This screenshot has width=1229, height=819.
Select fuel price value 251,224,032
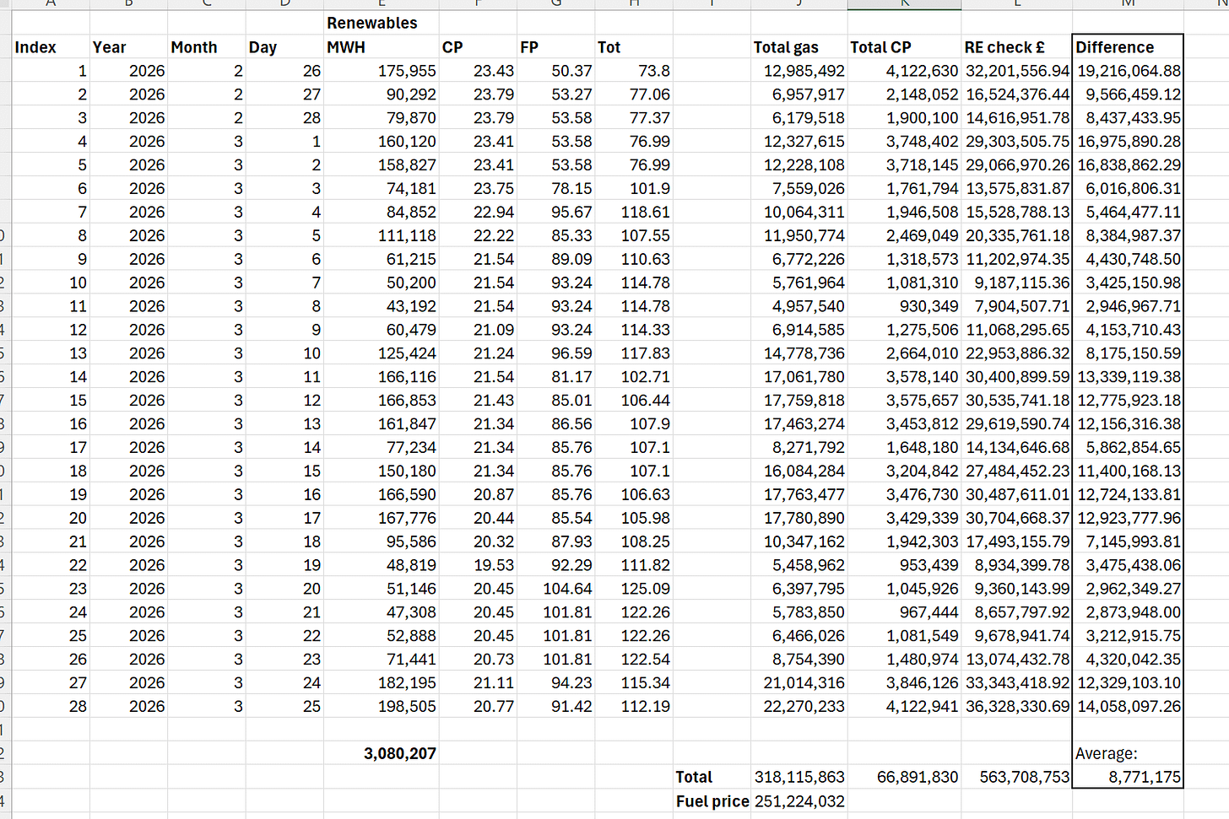pos(799,801)
